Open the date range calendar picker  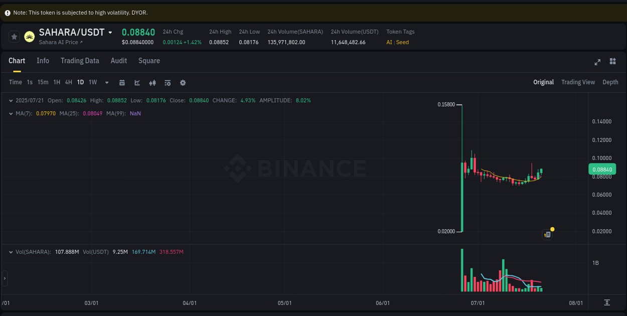(122, 82)
